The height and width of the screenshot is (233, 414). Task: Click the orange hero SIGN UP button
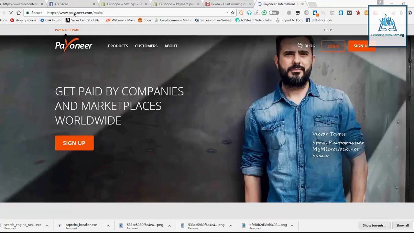click(74, 143)
